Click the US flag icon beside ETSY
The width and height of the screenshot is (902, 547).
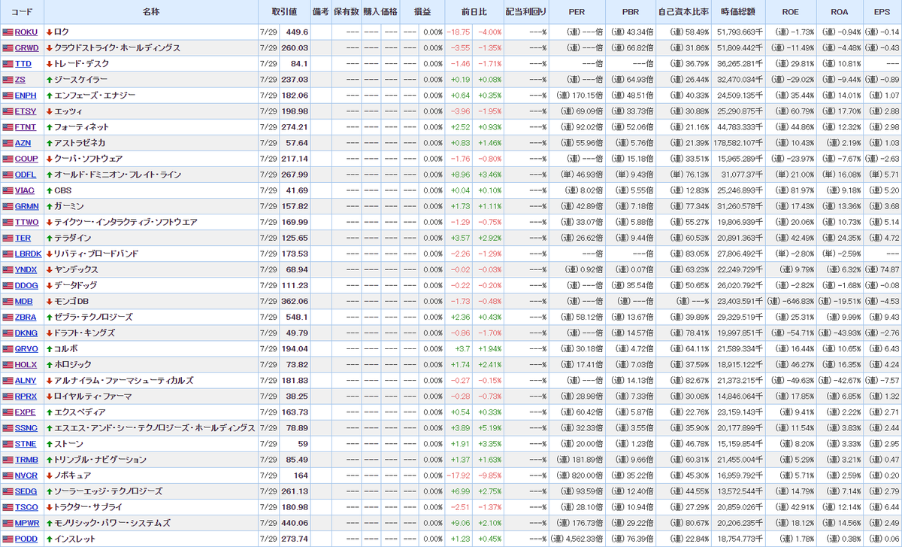coord(8,111)
